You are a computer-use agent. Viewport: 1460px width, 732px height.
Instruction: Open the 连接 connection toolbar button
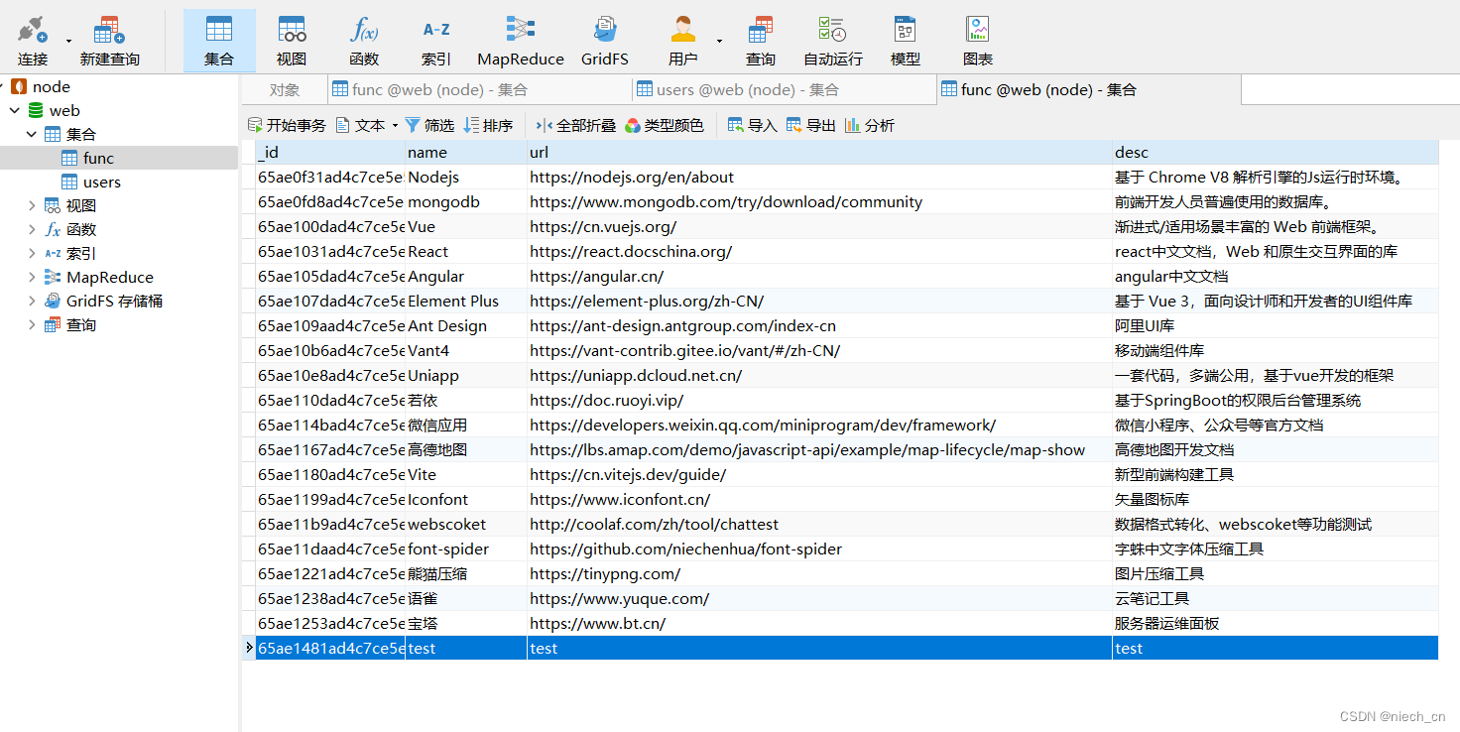pyautogui.click(x=33, y=41)
